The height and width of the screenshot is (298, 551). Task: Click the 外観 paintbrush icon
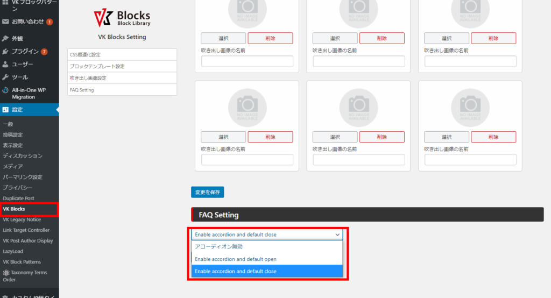click(x=5, y=38)
